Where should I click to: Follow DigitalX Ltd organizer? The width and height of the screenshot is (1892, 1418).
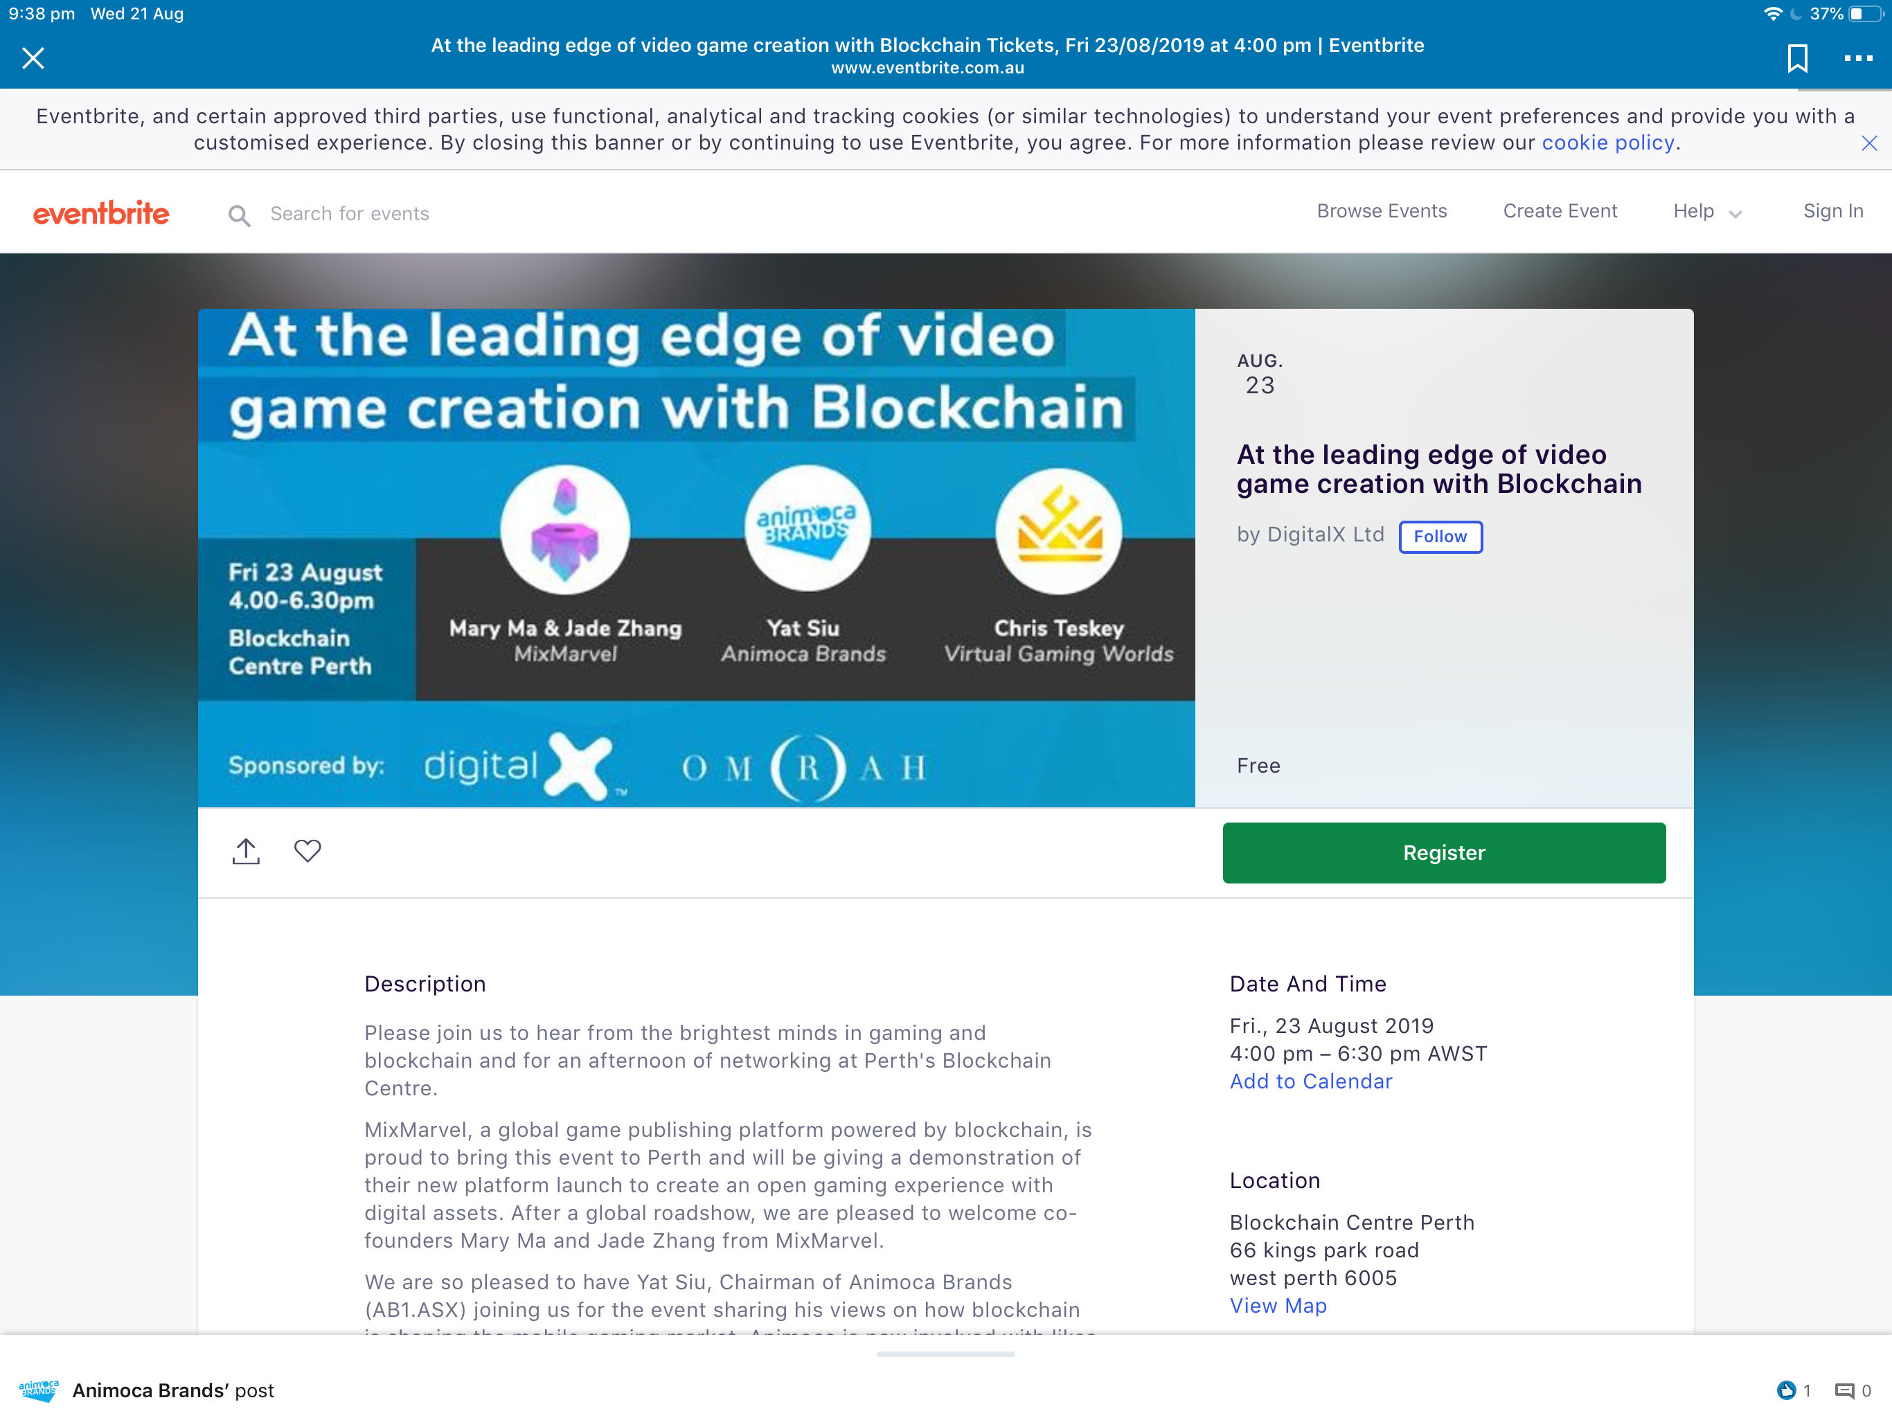[x=1440, y=536]
